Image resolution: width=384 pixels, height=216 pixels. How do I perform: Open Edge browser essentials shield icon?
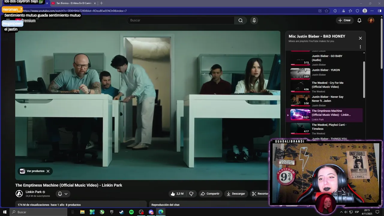coord(357,11)
